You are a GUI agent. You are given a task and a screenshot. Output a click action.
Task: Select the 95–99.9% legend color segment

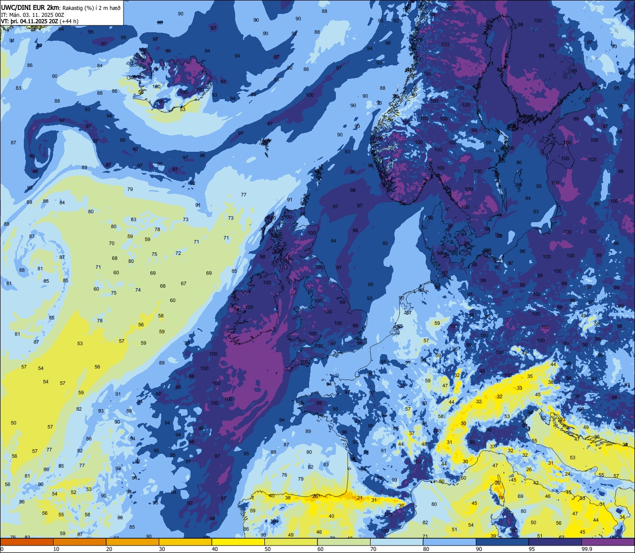click(555, 542)
